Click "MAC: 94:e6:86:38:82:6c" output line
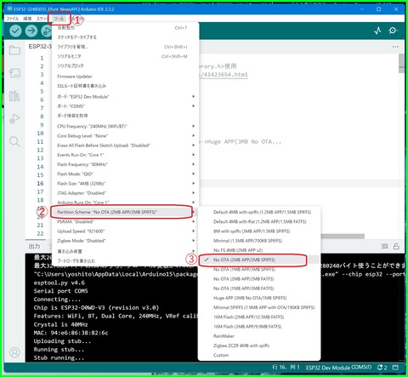Image resolution: width=408 pixels, height=377 pixels. (71, 333)
